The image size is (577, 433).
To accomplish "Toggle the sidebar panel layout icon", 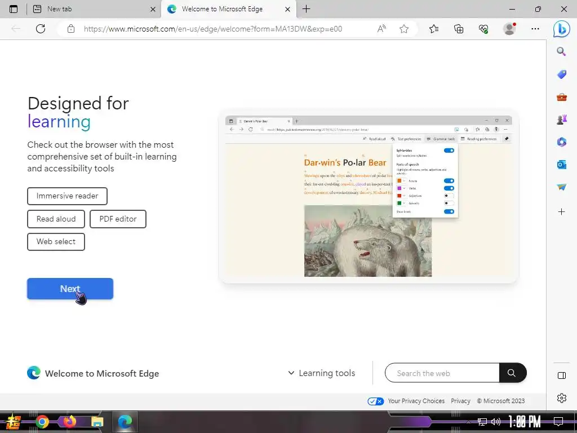I will pos(562,375).
